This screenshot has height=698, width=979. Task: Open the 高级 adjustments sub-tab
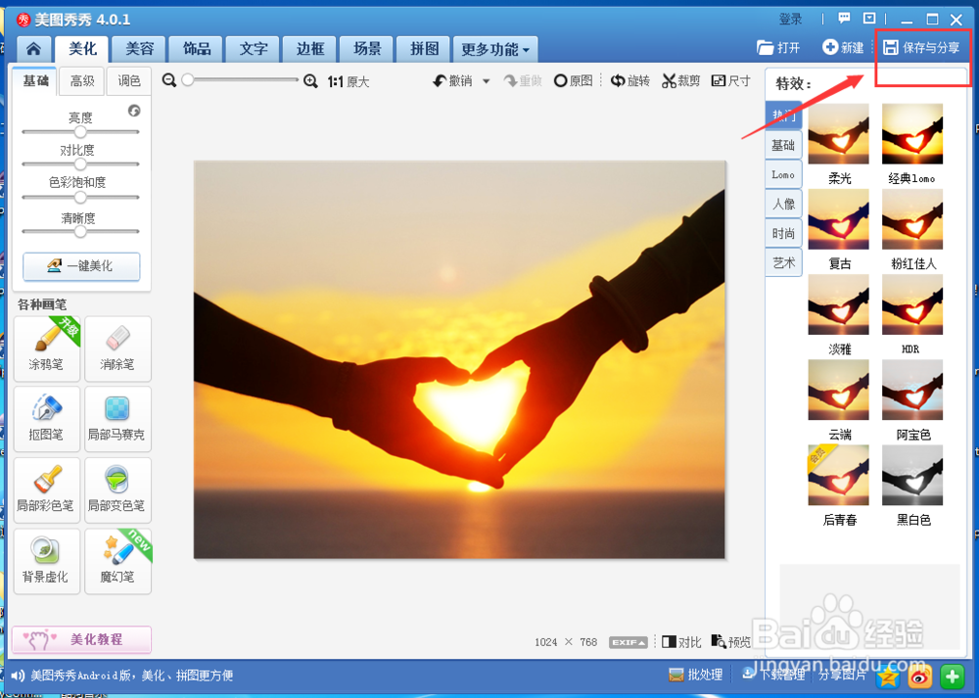(x=82, y=81)
